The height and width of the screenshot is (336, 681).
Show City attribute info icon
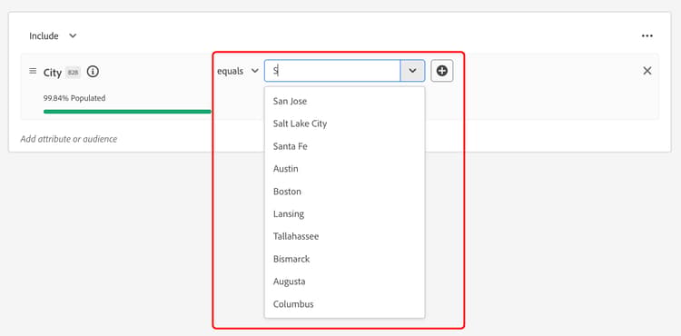tap(93, 72)
